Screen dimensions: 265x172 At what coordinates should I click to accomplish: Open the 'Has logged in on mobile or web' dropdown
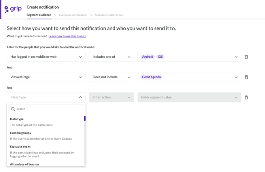click(x=46, y=57)
